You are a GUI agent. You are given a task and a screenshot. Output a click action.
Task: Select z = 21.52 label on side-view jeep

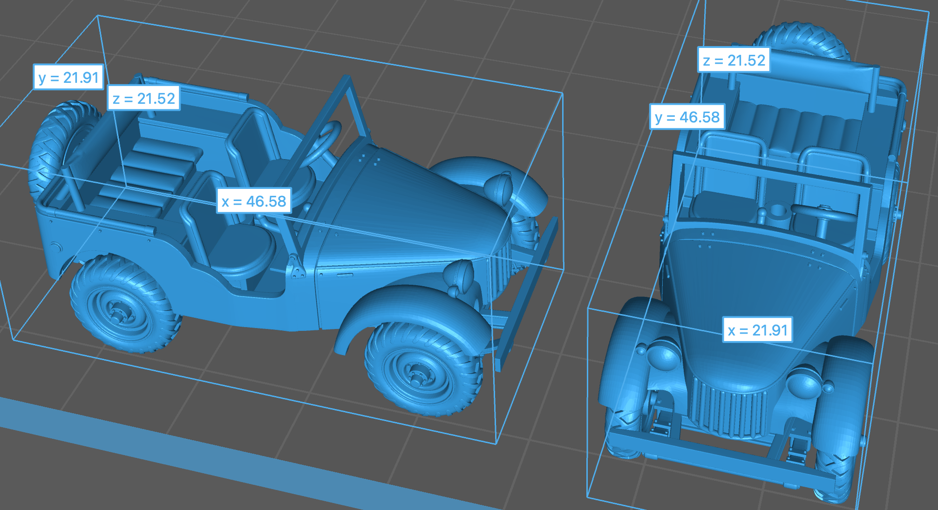pyautogui.click(x=143, y=98)
